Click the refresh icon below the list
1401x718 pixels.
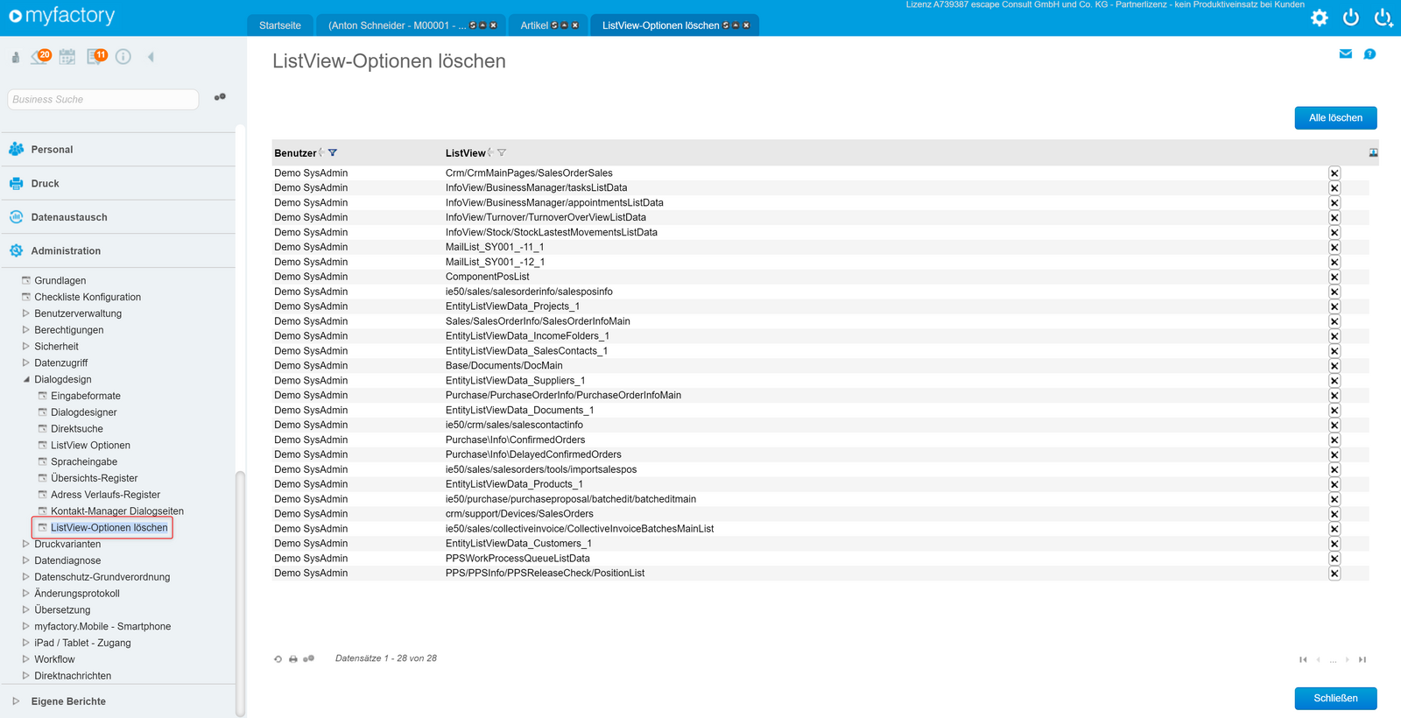pyautogui.click(x=278, y=659)
